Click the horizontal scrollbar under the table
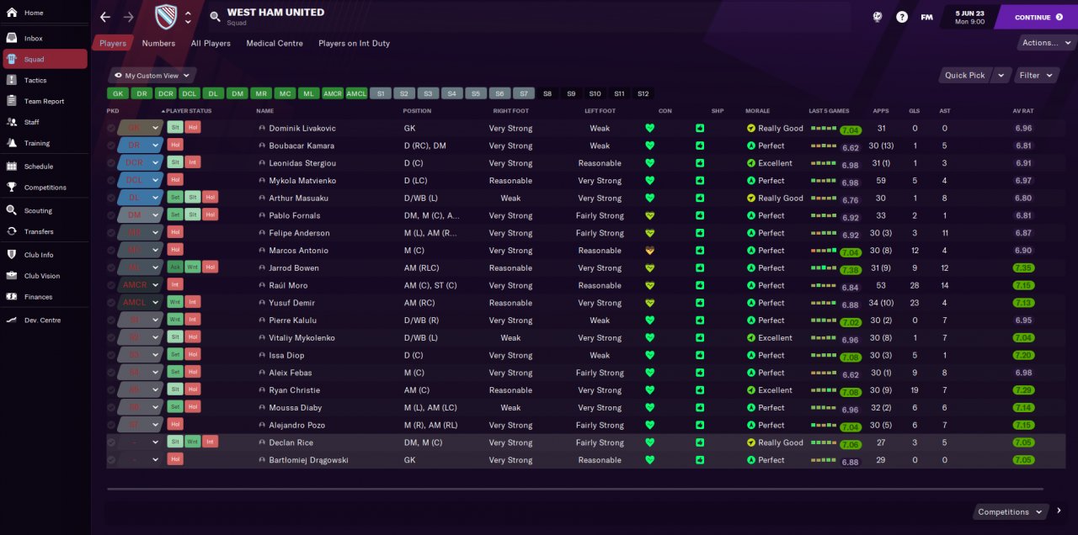The width and height of the screenshot is (1078, 535). [574, 489]
